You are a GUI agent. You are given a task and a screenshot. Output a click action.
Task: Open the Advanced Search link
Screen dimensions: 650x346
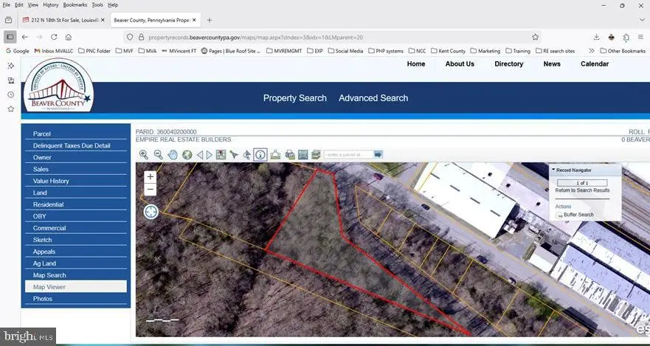(x=373, y=98)
